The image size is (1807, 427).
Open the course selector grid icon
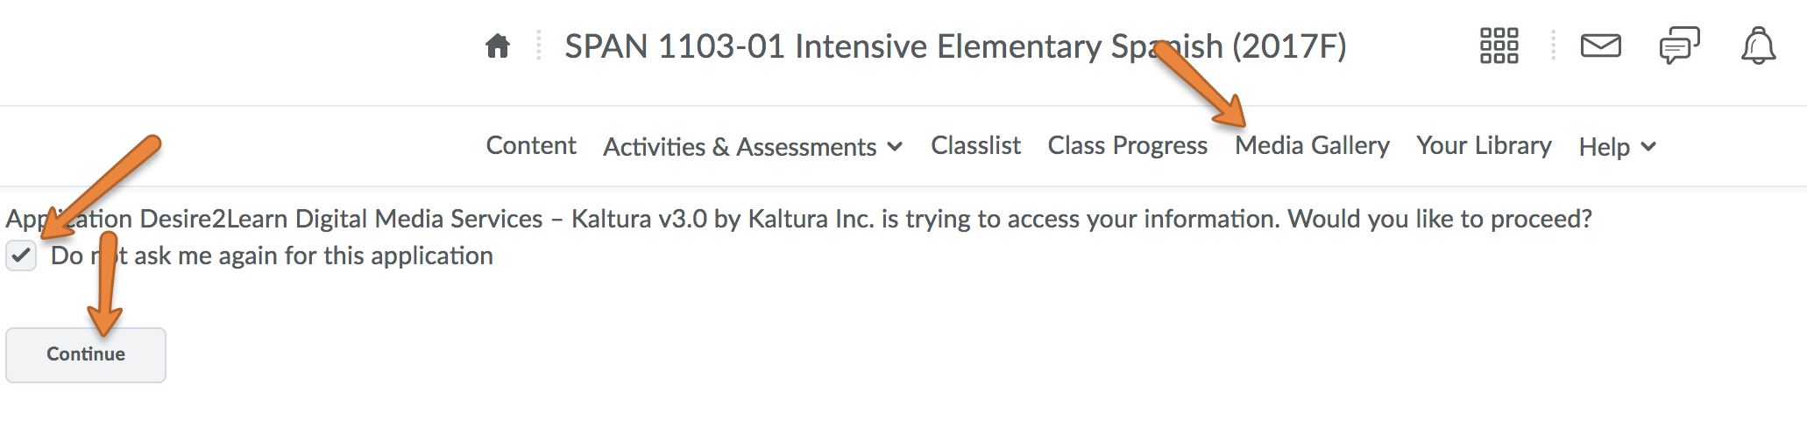[1499, 45]
